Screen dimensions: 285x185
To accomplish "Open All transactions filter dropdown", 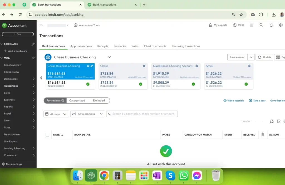I will point(87,114).
